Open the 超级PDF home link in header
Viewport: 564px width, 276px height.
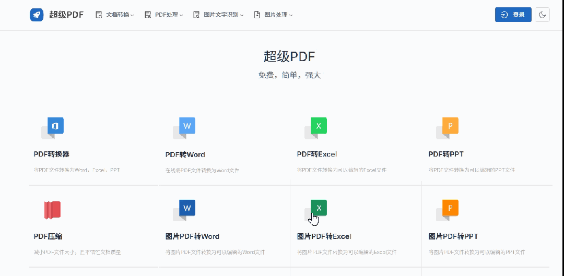(x=66, y=15)
